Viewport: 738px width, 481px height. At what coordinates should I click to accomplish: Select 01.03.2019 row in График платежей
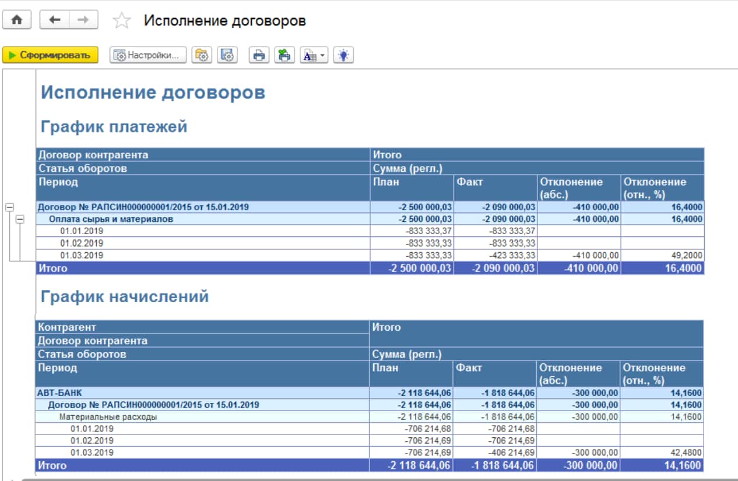coord(370,255)
